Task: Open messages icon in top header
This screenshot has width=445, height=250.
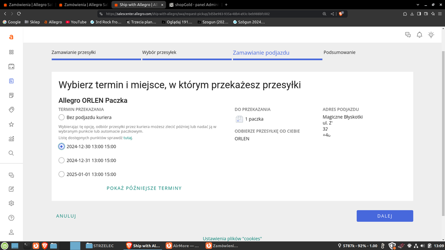Action: tap(408, 35)
